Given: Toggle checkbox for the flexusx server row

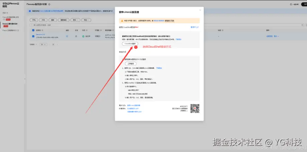Looking at the screenshot, I should point(33,36).
